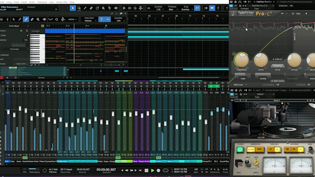Click the first mixer channel's volume fader
315x177 pixels.
pyautogui.click(x=8, y=112)
